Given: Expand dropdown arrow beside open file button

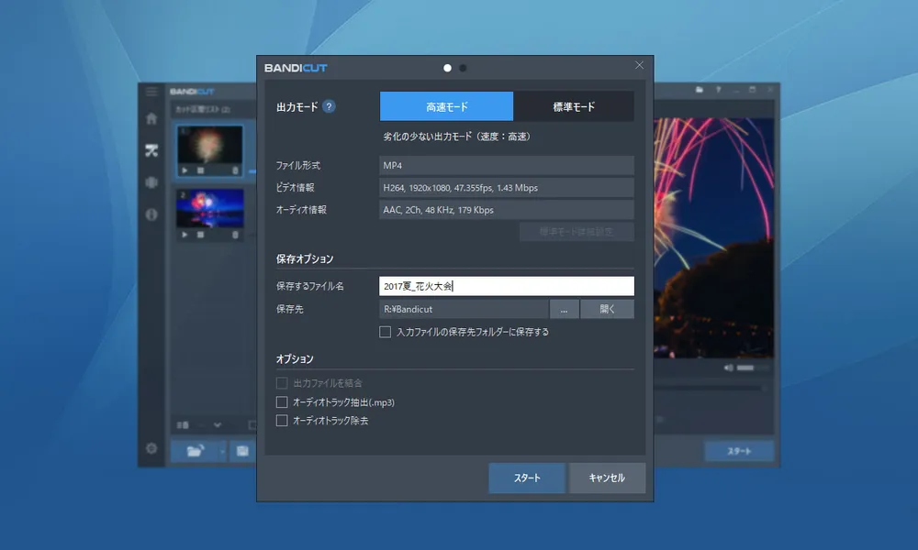Looking at the screenshot, I should pos(222,451).
